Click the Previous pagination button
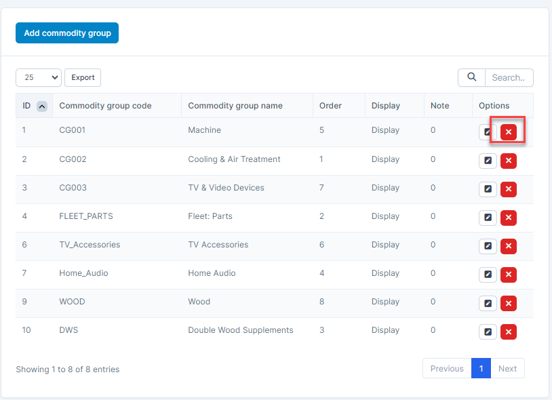 click(x=447, y=368)
